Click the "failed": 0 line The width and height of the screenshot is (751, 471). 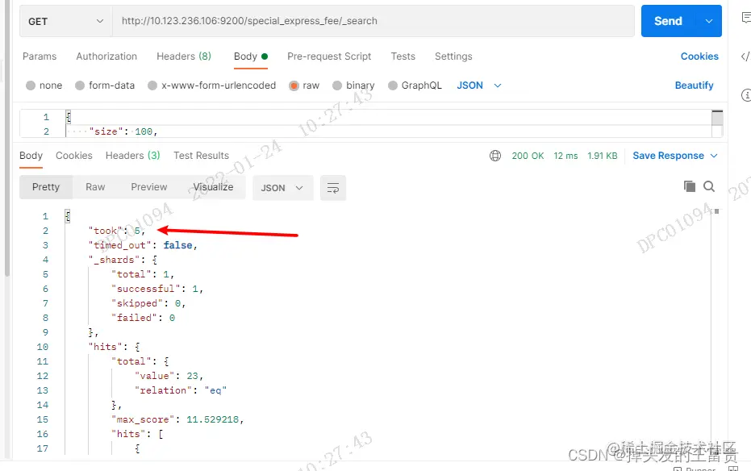(x=143, y=318)
